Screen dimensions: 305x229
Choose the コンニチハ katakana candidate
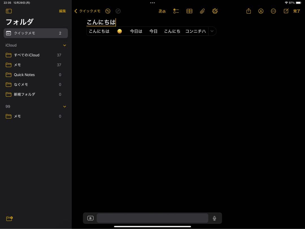pyautogui.click(x=195, y=31)
